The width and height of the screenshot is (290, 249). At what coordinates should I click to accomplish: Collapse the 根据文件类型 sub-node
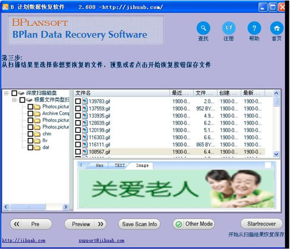14,100
